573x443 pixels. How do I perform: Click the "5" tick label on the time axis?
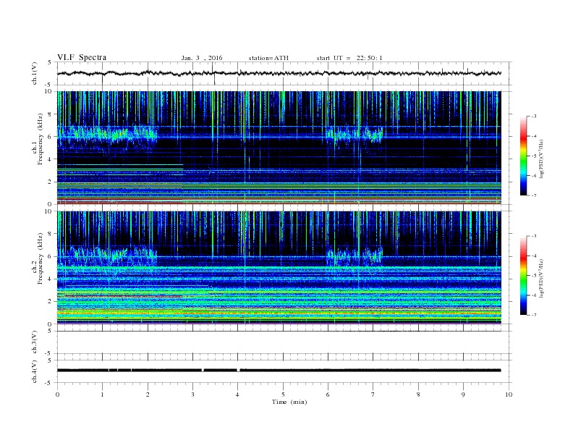[x=283, y=395]
